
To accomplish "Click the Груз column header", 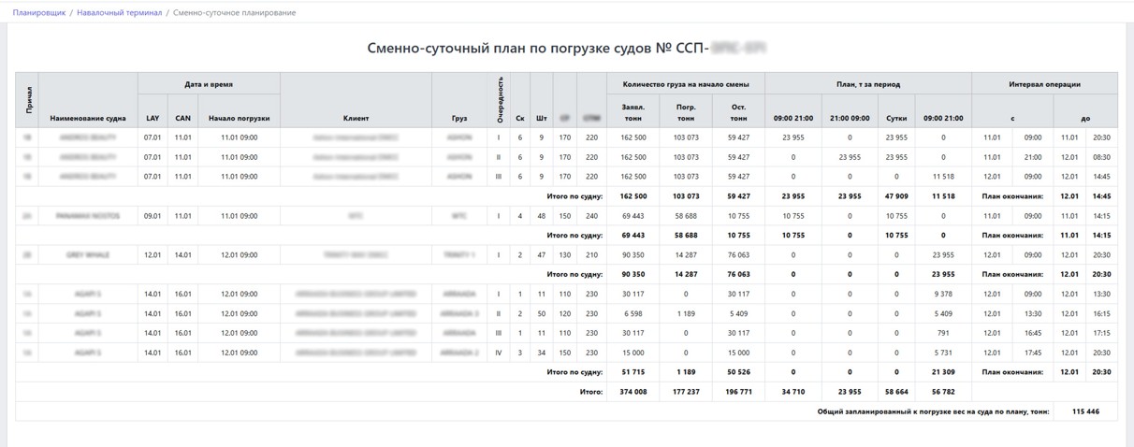I will coord(459,119).
